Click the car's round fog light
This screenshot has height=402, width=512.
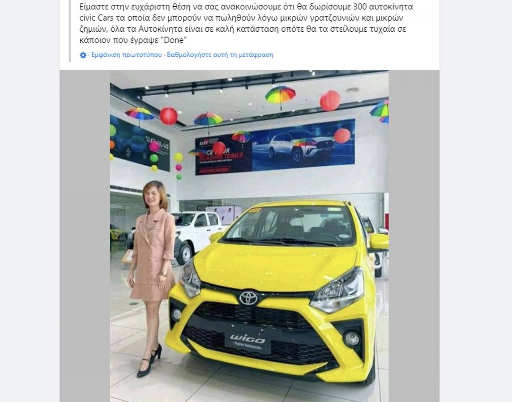352,339
